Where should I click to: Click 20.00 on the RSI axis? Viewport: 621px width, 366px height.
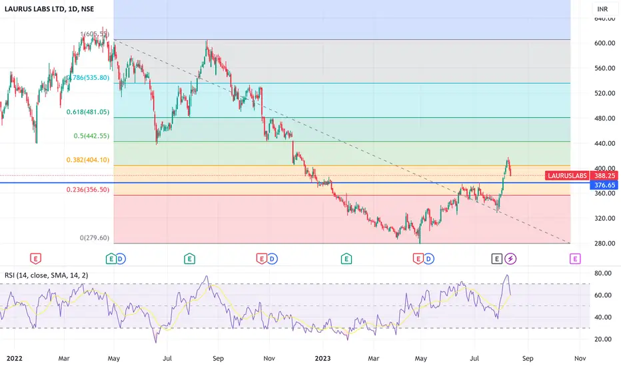603,339
